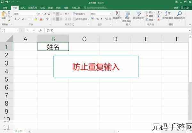Open Cell Styles (单元格样式)
The image size is (192, 133).
pyautogui.click(x=138, y=16)
